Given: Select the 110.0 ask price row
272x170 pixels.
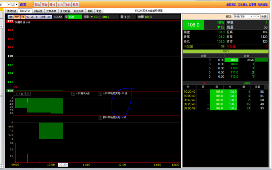Looking at the screenshot, I should point(226,68).
